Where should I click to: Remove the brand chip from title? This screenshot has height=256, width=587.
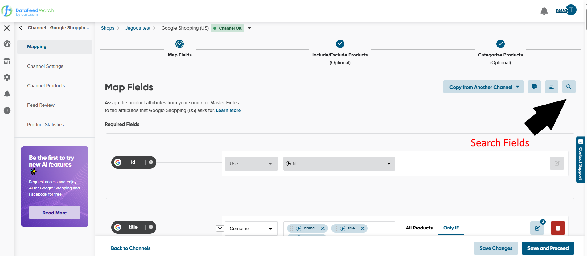(x=323, y=229)
